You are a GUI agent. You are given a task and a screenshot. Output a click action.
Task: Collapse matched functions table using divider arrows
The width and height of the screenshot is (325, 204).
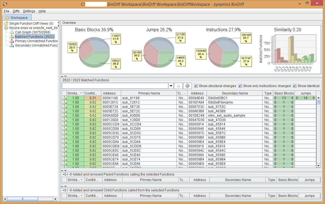(64, 171)
